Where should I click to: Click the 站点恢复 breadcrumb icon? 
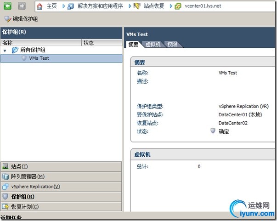[x=137, y=6]
